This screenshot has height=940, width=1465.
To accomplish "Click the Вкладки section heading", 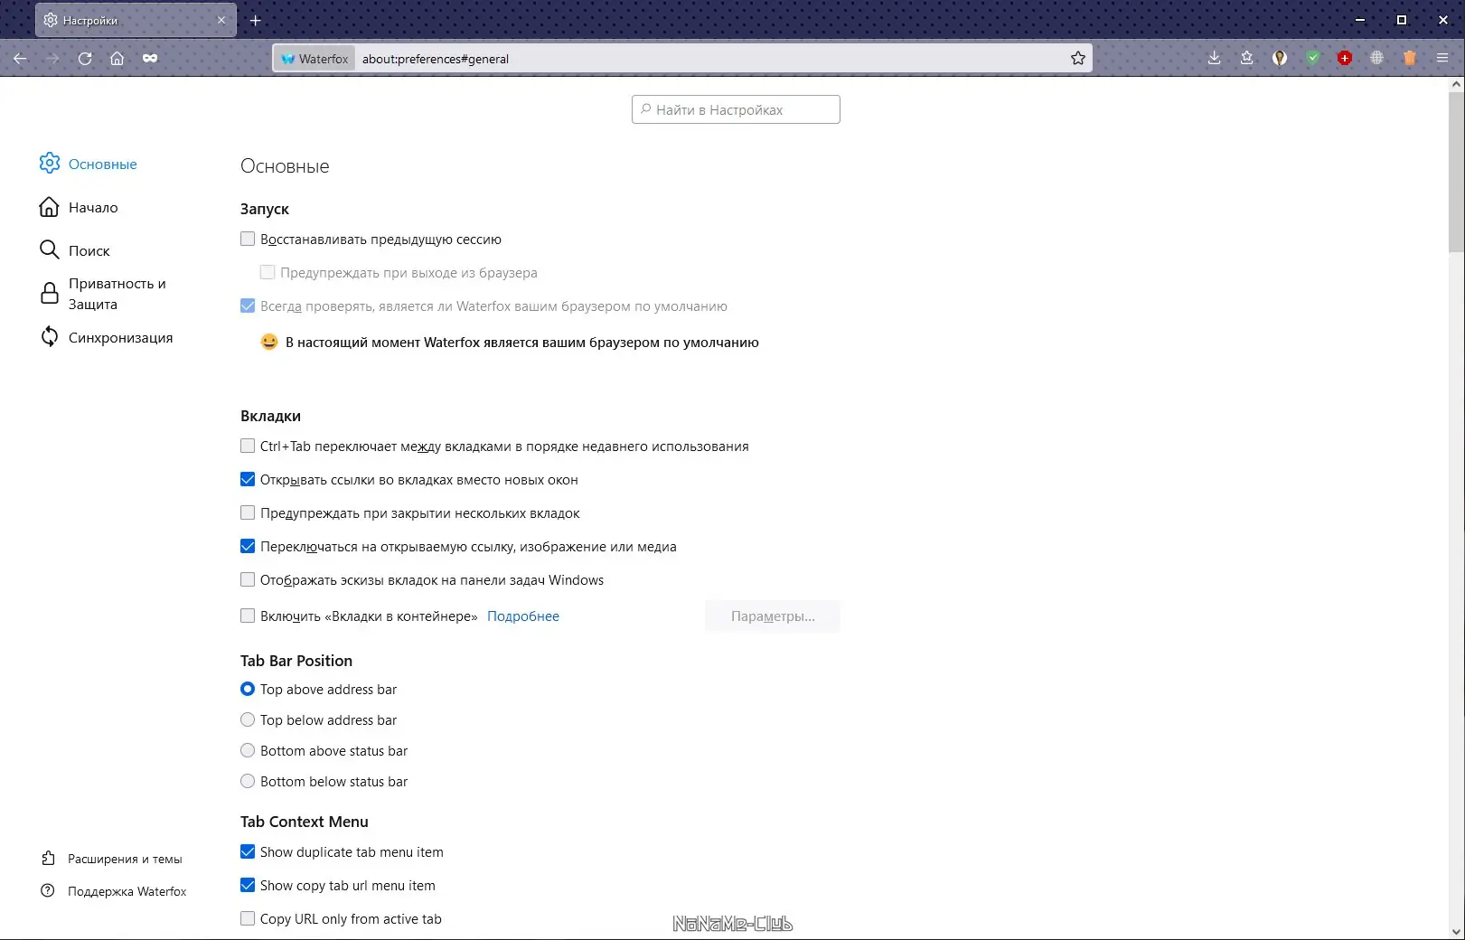I will coord(270,416).
